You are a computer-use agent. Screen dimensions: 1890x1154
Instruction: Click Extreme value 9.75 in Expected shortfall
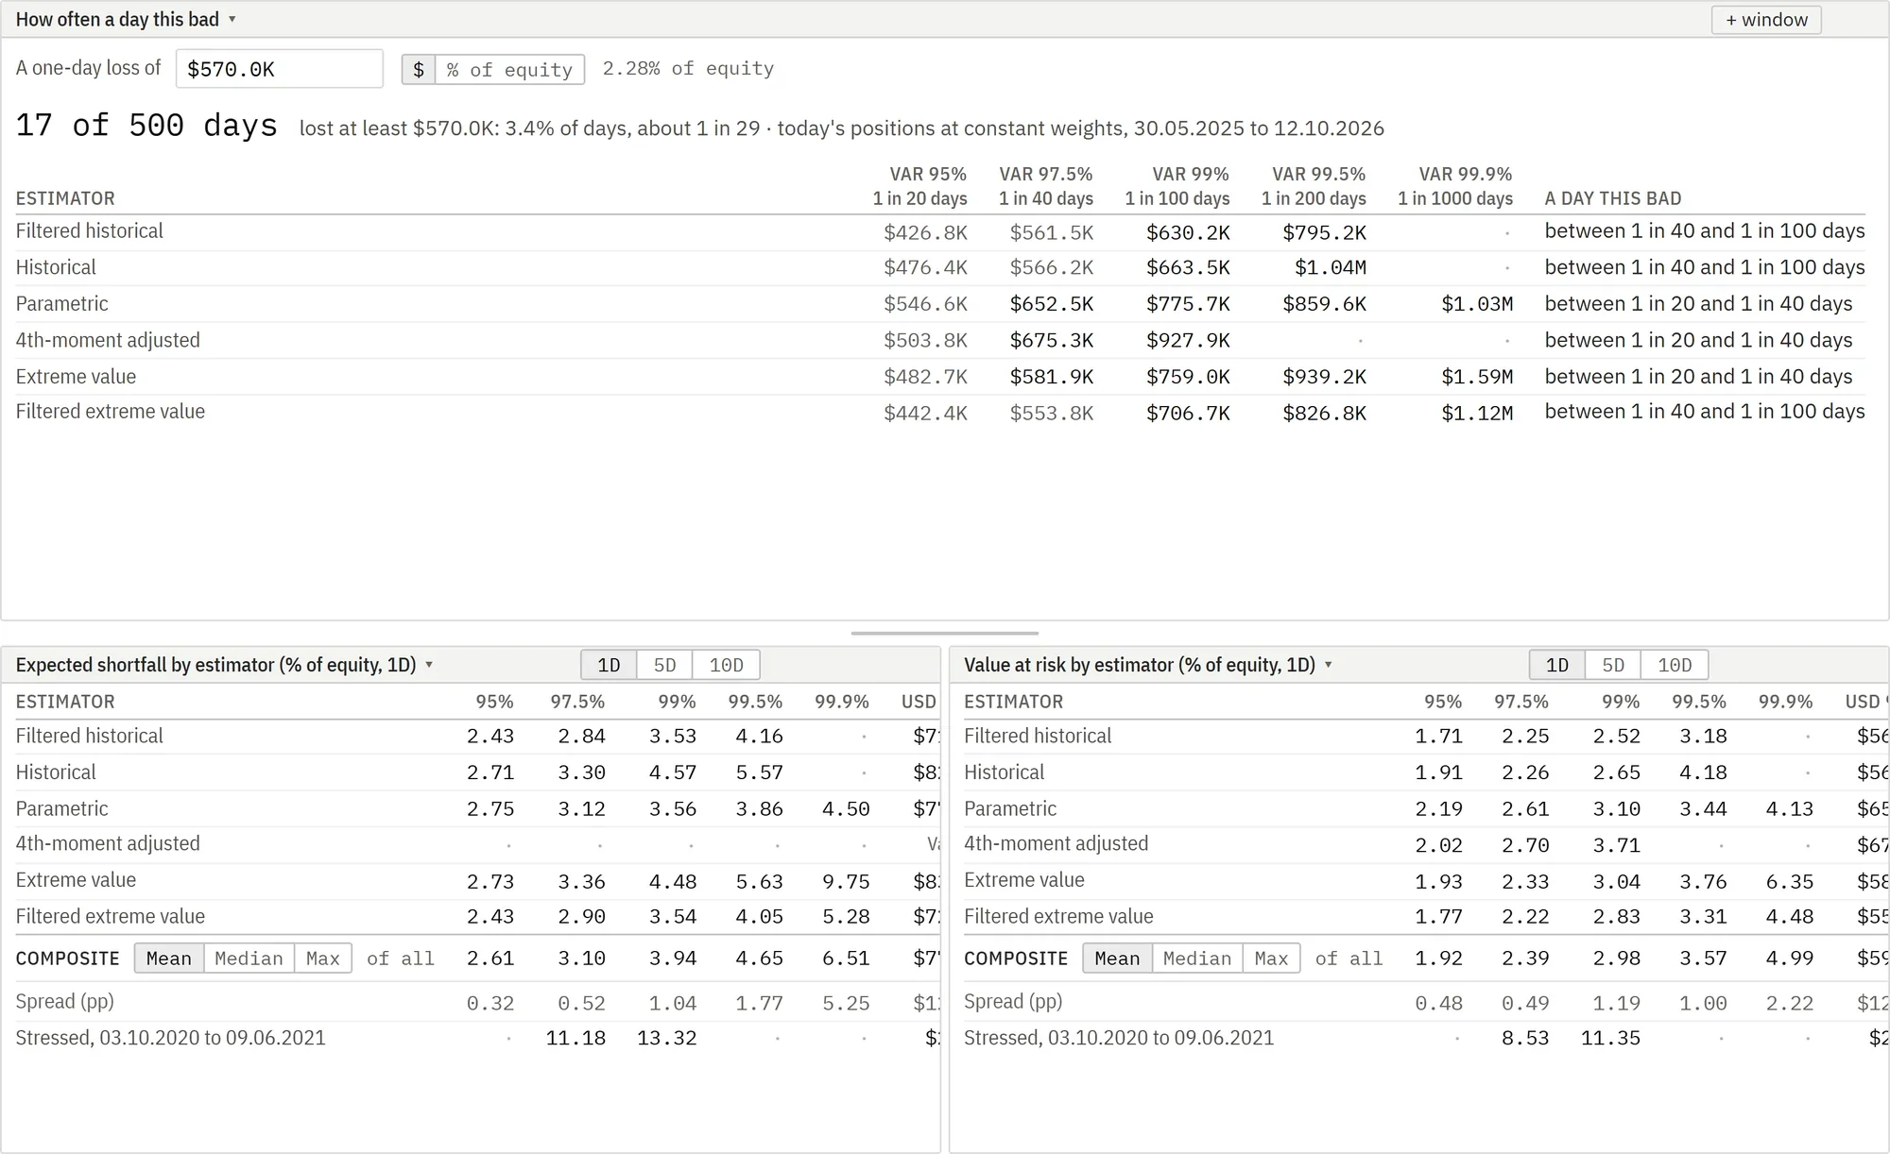click(846, 881)
